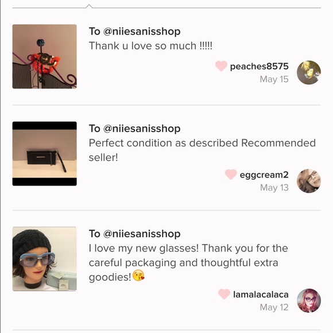Click the heart icon beside eggcream2
The width and height of the screenshot is (333, 333).
click(x=231, y=175)
